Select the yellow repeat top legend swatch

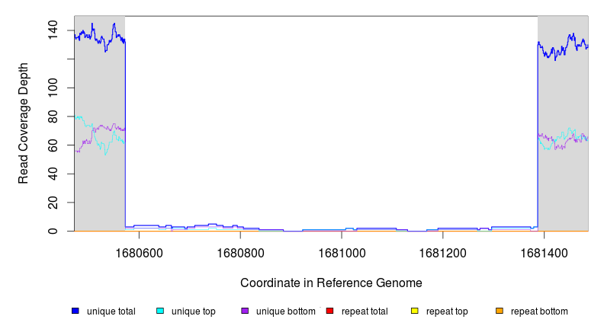415,311
